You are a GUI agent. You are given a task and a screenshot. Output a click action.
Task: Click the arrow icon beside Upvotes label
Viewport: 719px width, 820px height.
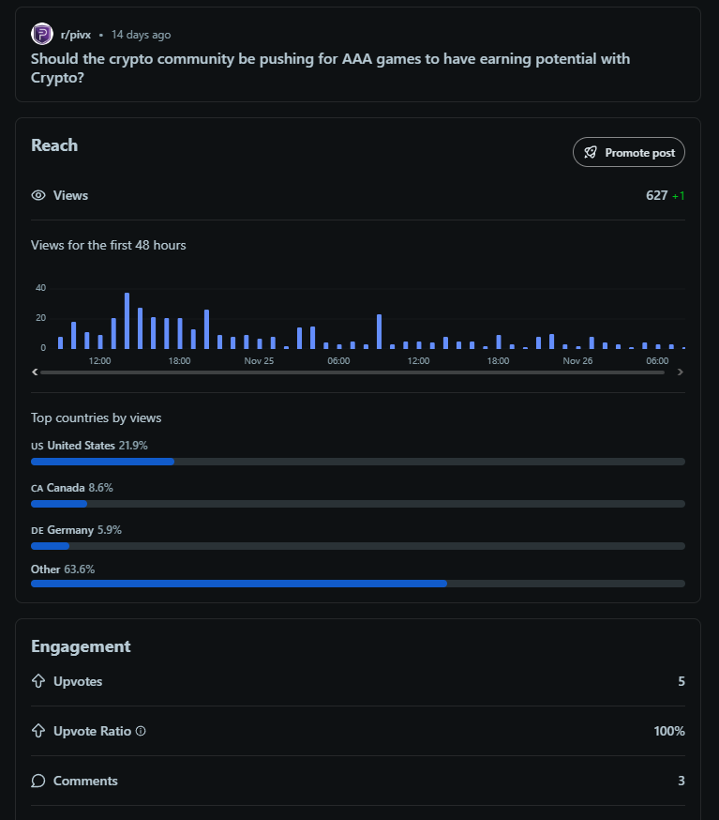pyautogui.click(x=38, y=681)
